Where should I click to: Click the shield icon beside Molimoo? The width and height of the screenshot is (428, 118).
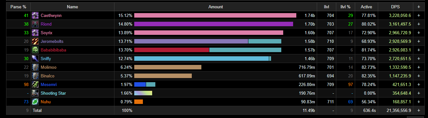coord(35,67)
